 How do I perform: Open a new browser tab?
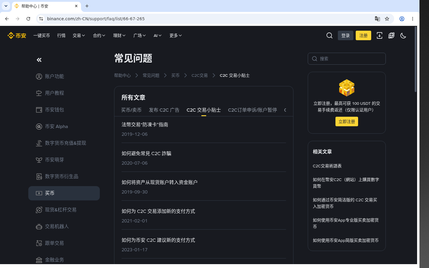[x=87, y=6]
